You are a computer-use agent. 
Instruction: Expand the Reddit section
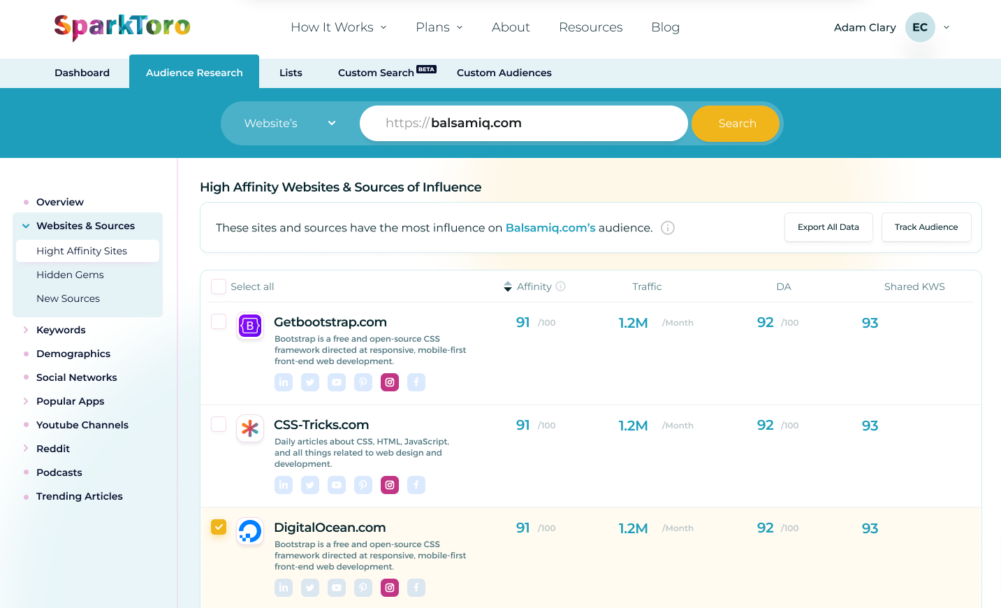coord(26,449)
